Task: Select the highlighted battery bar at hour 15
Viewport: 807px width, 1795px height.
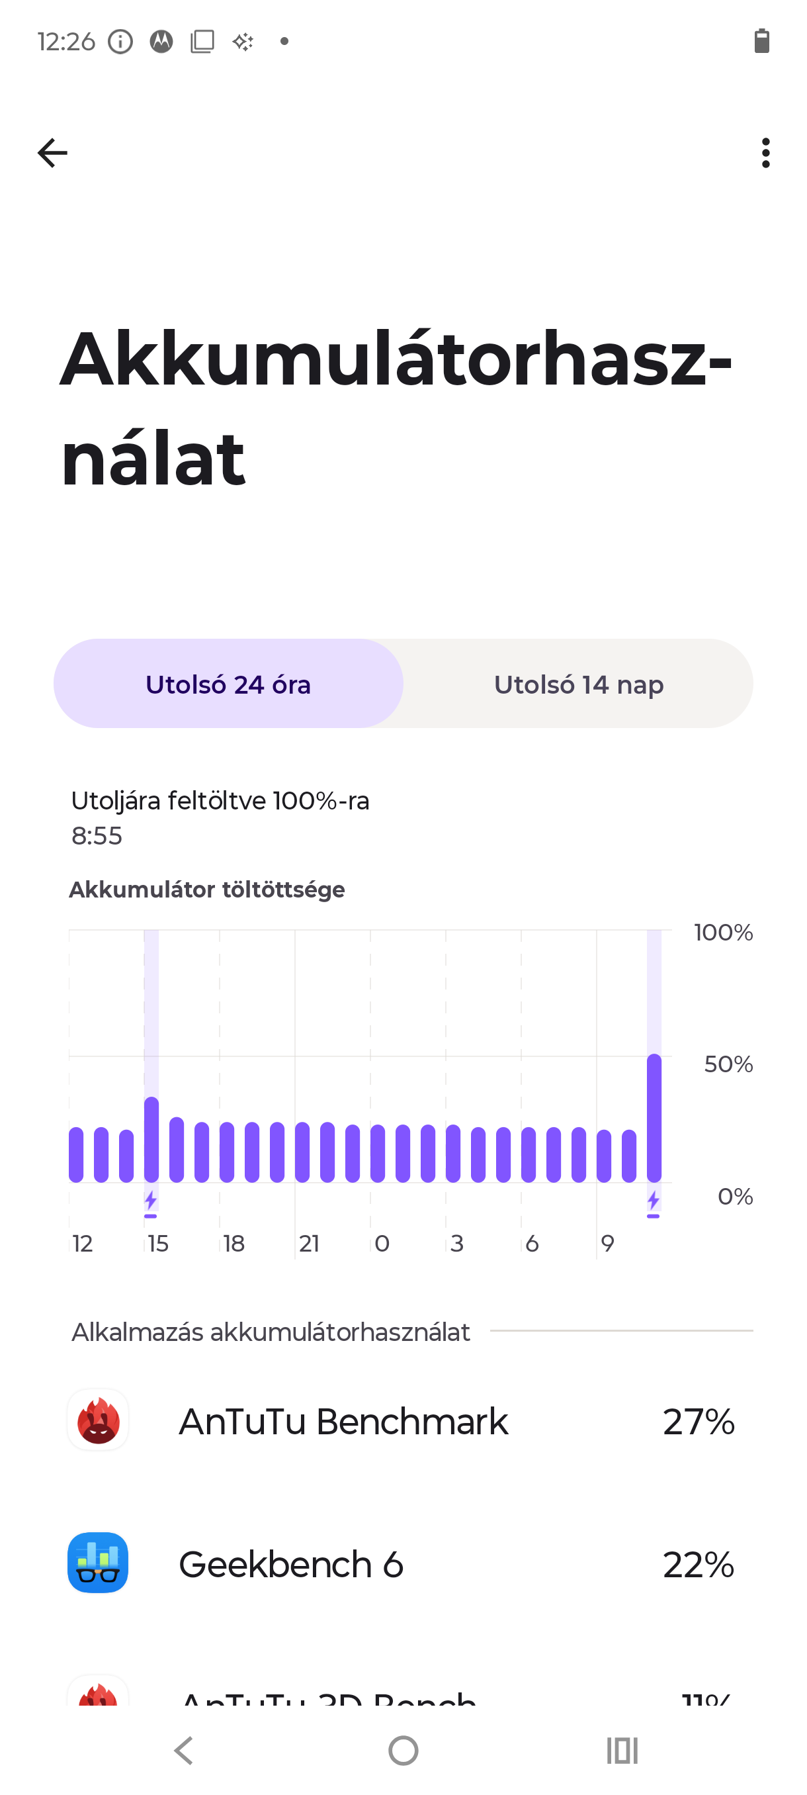Action: click(x=151, y=1139)
